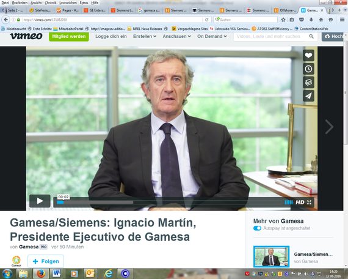Go to Home page icon
This screenshot has height=279, width=348.
321,20
